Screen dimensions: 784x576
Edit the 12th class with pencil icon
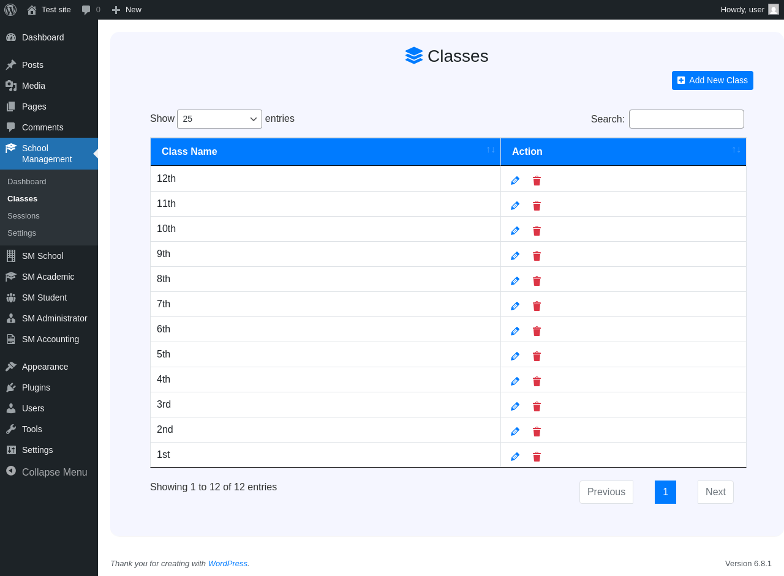pyautogui.click(x=515, y=181)
